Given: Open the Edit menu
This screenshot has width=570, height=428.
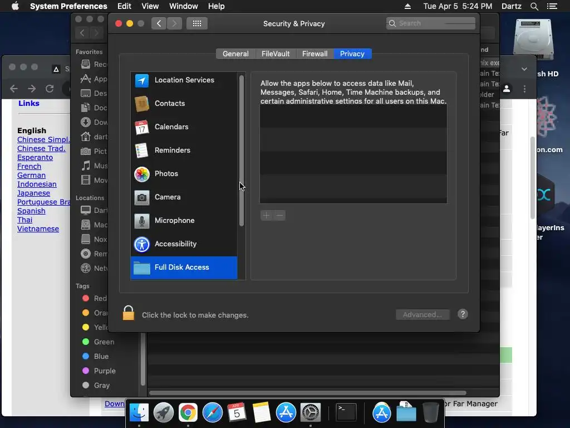Looking at the screenshot, I should (124, 6).
